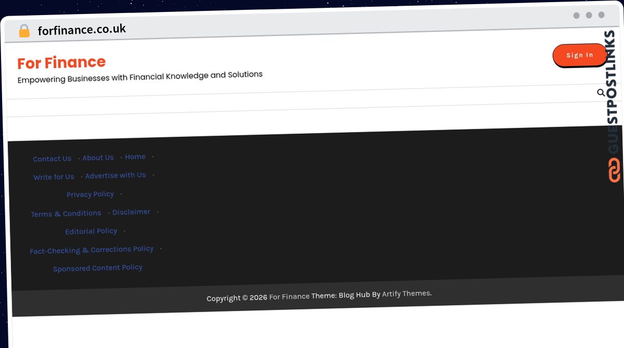
Task: Open the Disclaimer link
Action: 132,212
